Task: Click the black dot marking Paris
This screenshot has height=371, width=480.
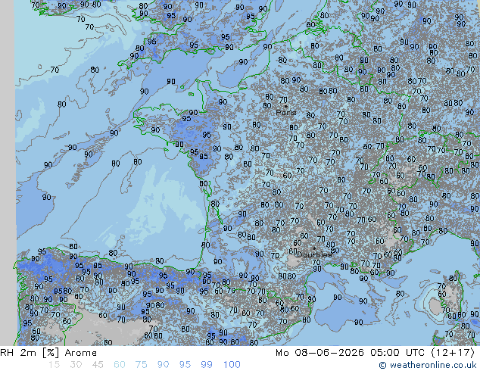Action: coord(285,106)
